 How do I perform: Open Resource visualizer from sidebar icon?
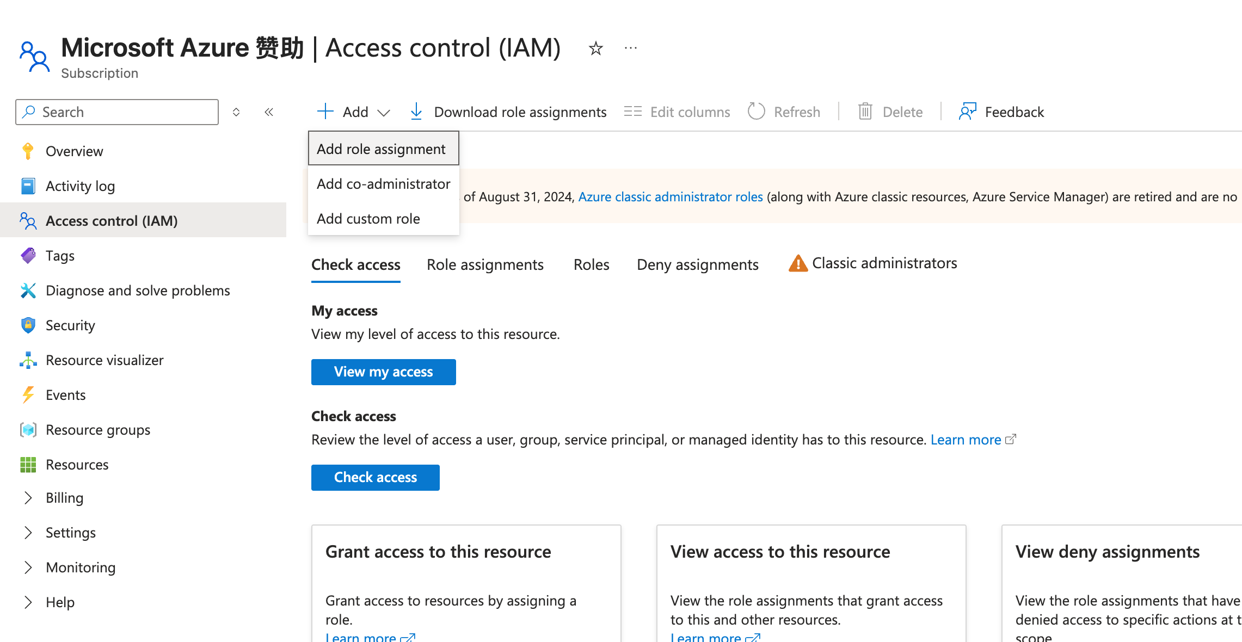pyautogui.click(x=28, y=360)
